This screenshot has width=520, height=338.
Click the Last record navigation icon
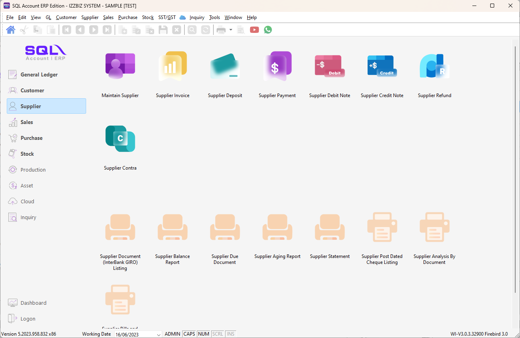(x=107, y=30)
